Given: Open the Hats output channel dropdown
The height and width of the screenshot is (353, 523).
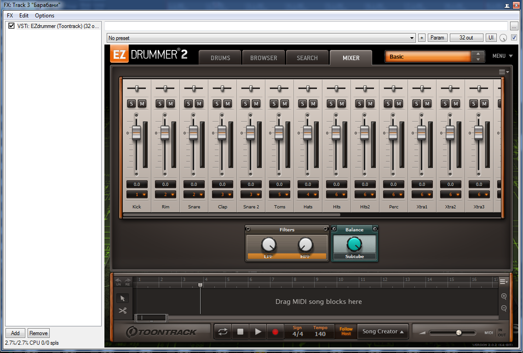Looking at the screenshot, I should pyautogui.click(x=308, y=195).
